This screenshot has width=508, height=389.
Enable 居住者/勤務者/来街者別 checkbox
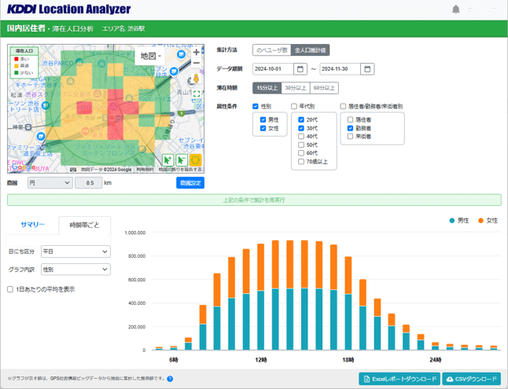coord(343,106)
